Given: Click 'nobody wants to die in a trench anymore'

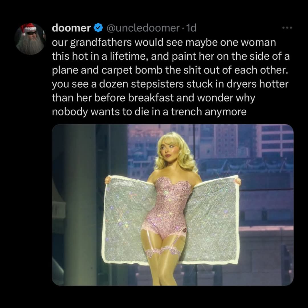Looking at the screenshot, I should tap(149, 112).
